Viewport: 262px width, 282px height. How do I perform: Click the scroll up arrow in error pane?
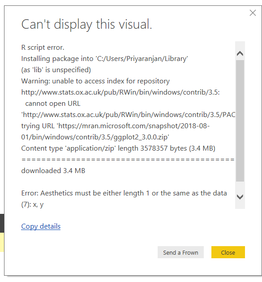pos(240,54)
